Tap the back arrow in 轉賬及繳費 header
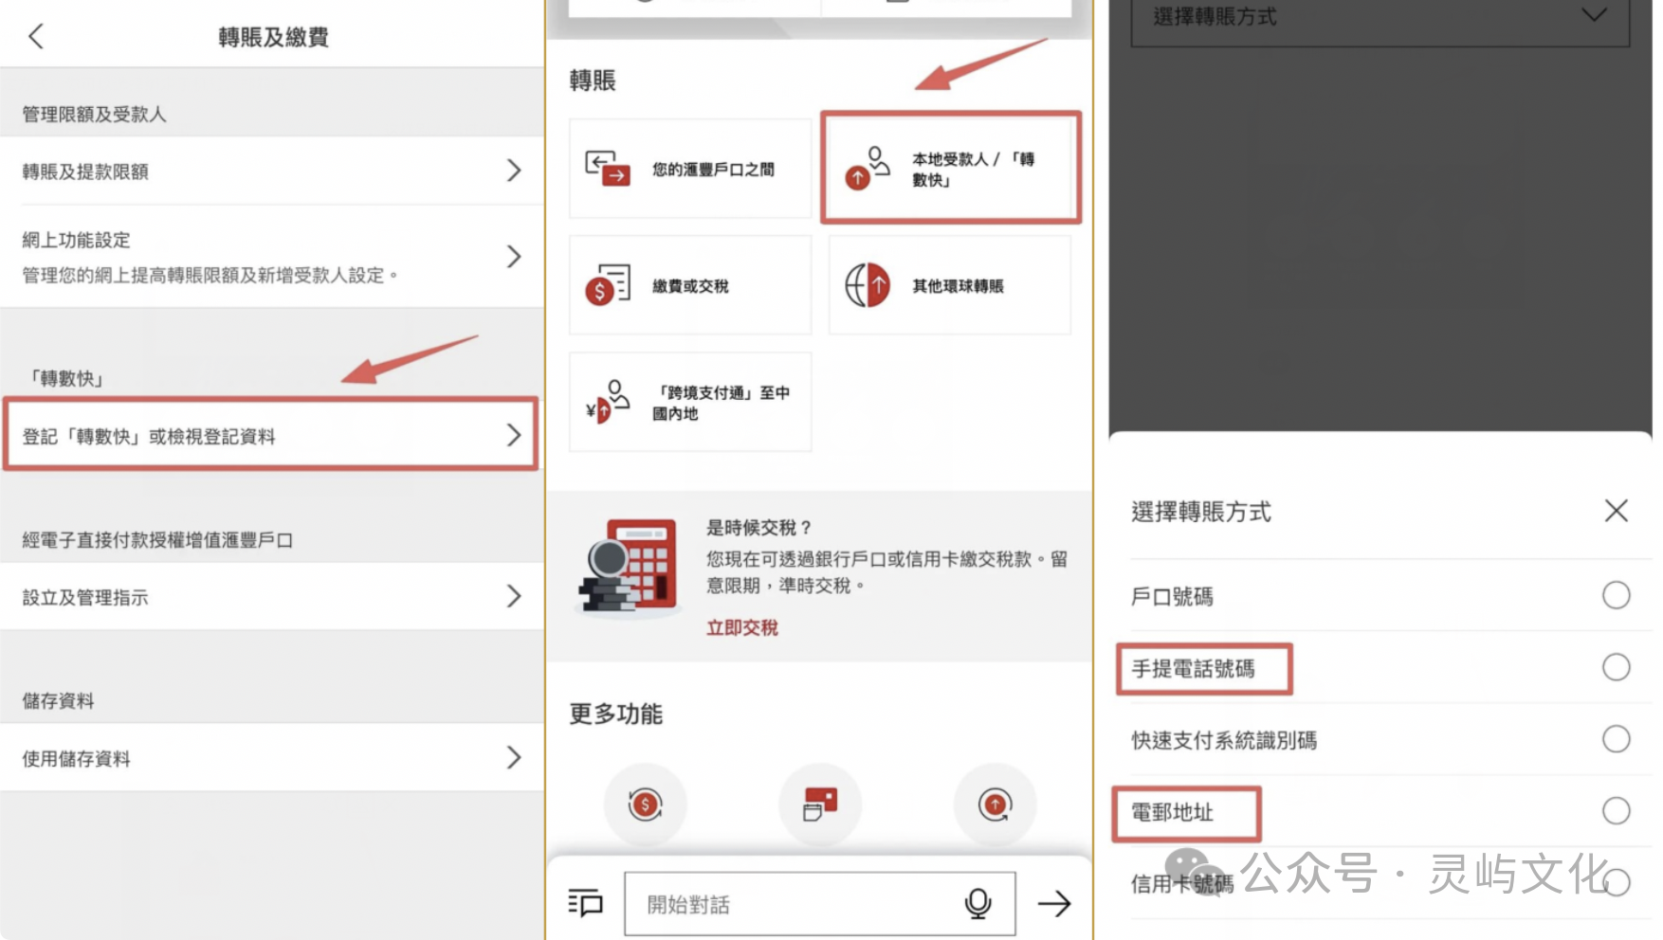Viewport: 1663px width, 940px height. point(36,37)
